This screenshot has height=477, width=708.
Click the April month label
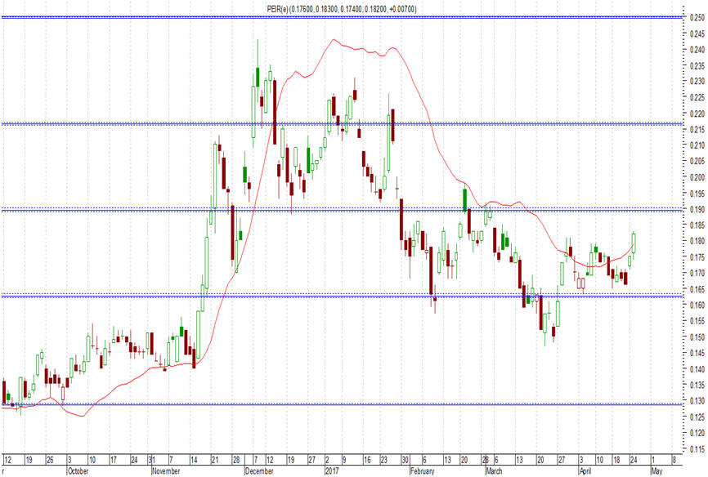pyautogui.click(x=585, y=471)
